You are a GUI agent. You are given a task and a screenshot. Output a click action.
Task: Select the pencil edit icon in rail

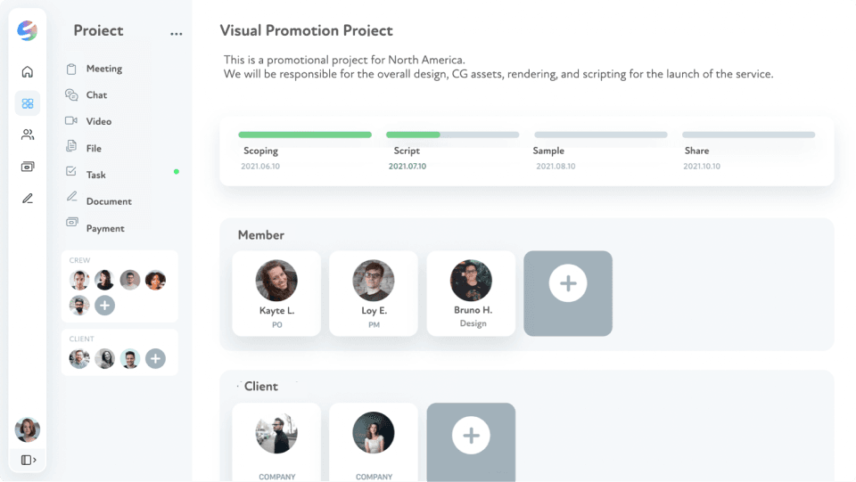pos(28,198)
